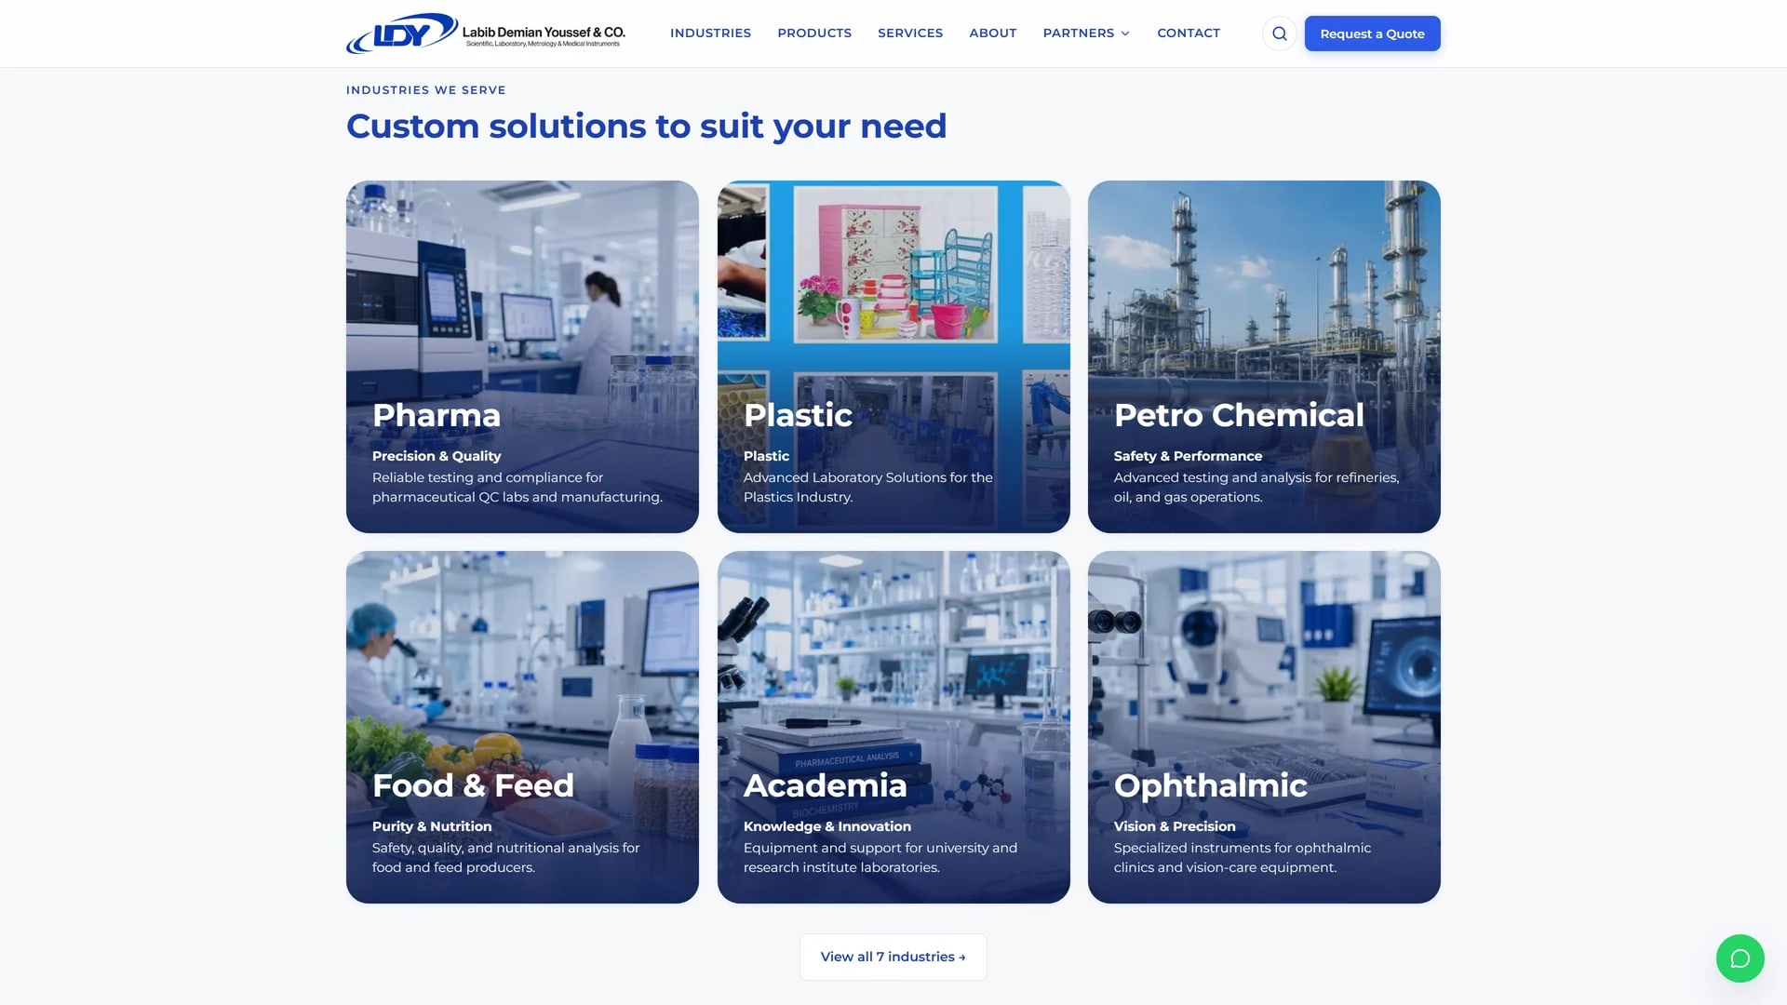Select the Academia industry card
Image resolution: width=1787 pixels, height=1005 pixels.
pyautogui.click(x=893, y=727)
